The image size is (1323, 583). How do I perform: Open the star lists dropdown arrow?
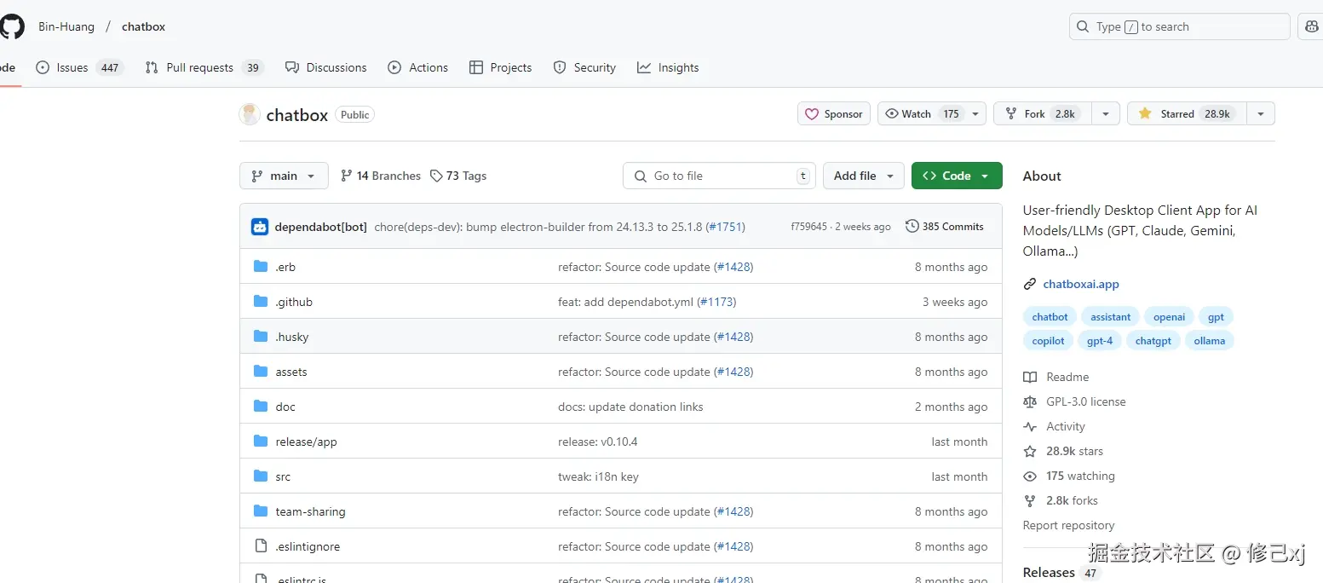(x=1261, y=114)
